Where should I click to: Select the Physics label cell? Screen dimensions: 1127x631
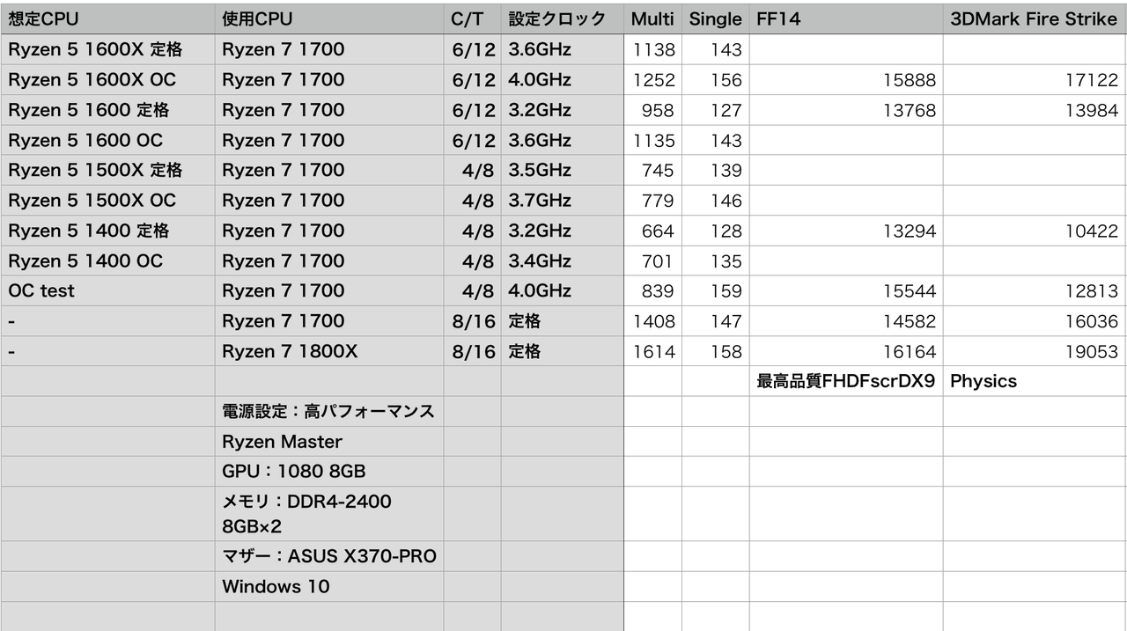click(1035, 381)
